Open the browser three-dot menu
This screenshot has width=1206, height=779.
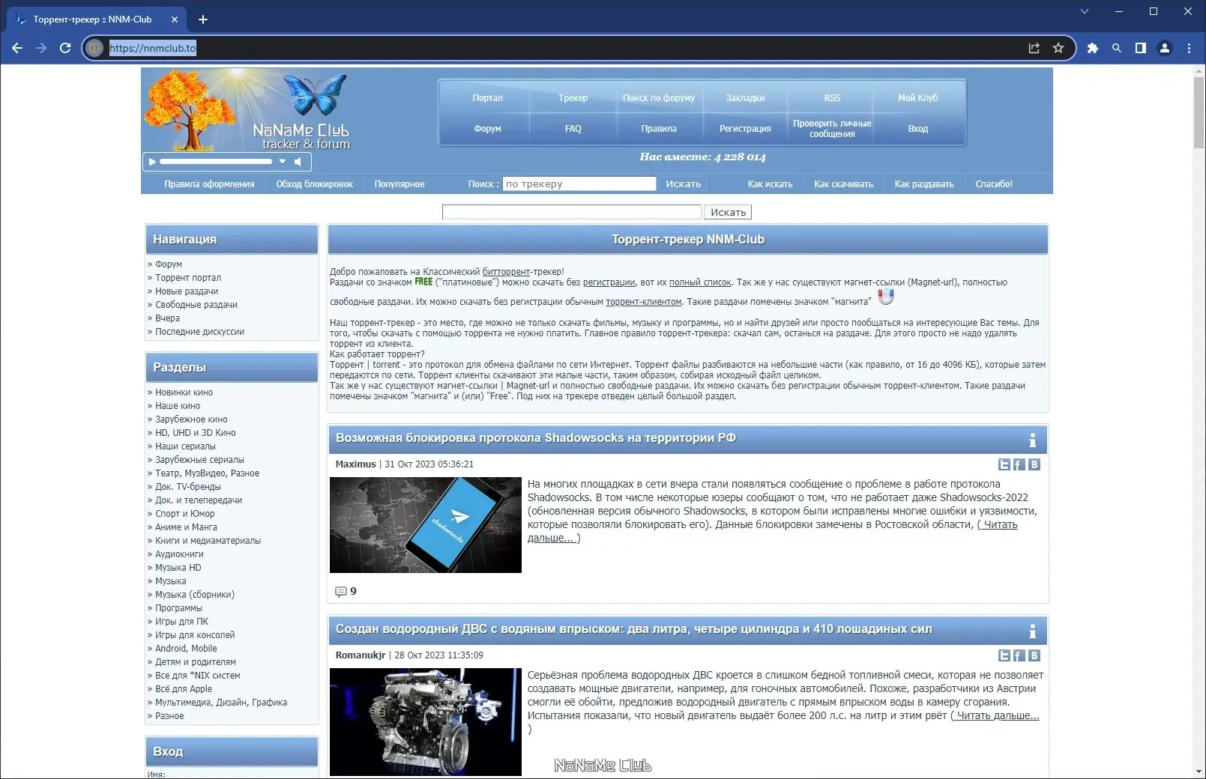[x=1189, y=48]
